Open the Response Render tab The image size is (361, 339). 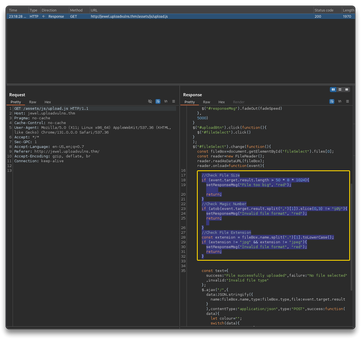(x=239, y=102)
